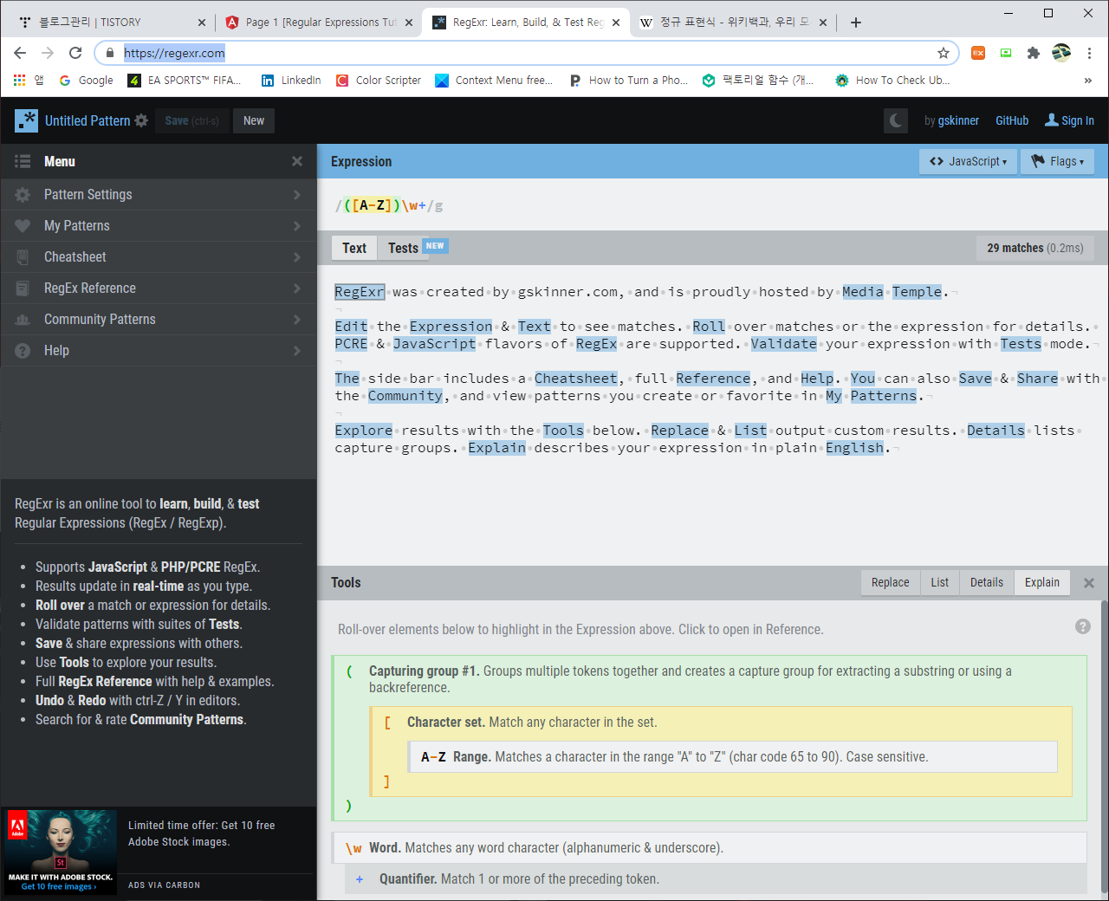Image resolution: width=1109 pixels, height=901 pixels.
Task: Open the Chrome three-dot menu
Action: tap(1090, 53)
